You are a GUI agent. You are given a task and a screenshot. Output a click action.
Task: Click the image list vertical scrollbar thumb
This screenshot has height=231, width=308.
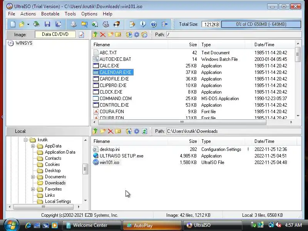tap(298, 54)
